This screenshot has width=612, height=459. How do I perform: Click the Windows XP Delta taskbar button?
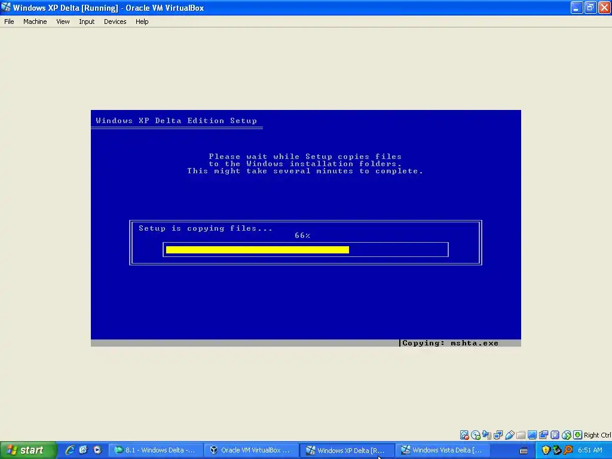pos(347,451)
